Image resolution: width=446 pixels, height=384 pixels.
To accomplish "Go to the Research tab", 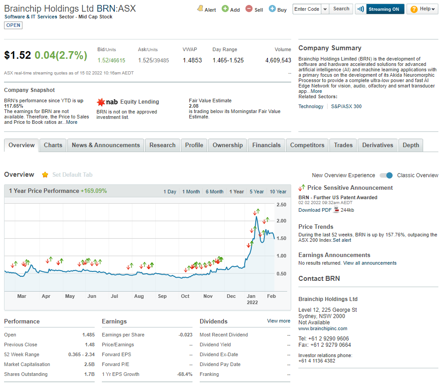I will tap(162, 145).
